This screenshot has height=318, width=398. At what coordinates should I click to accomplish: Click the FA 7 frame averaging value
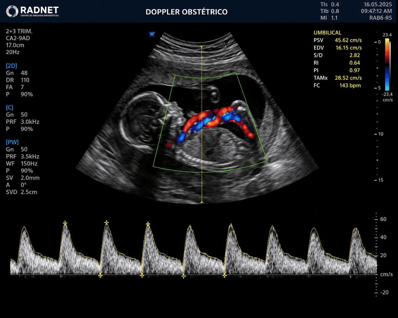click(15, 87)
